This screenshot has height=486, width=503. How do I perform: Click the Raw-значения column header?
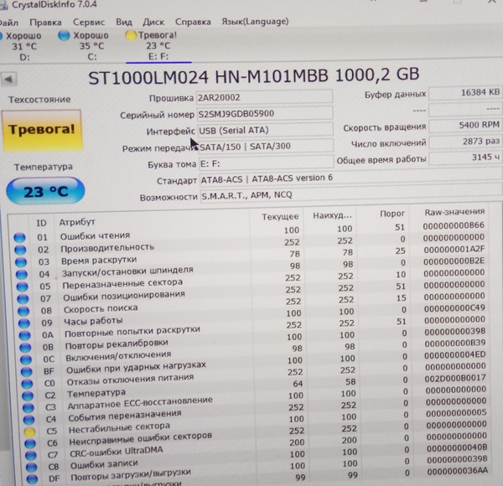tap(454, 213)
